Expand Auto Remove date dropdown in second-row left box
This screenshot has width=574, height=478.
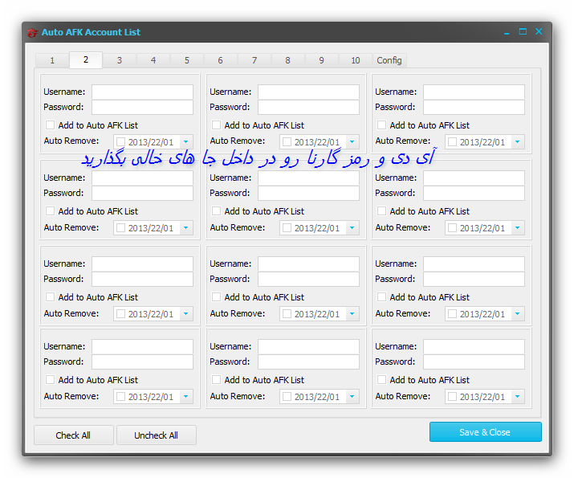click(x=186, y=228)
